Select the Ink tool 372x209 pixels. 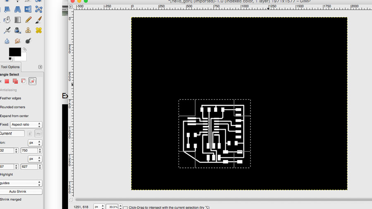click(x=17, y=30)
